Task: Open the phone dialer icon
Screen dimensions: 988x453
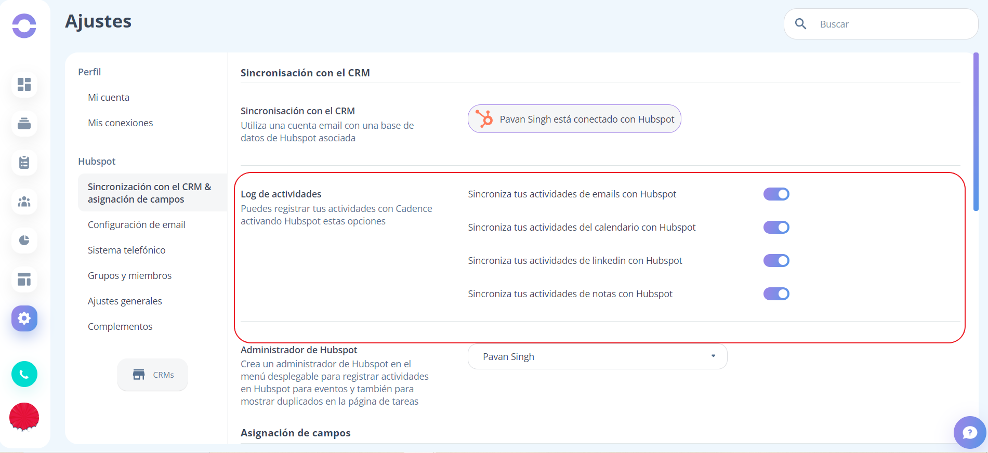Action: (x=24, y=374)
